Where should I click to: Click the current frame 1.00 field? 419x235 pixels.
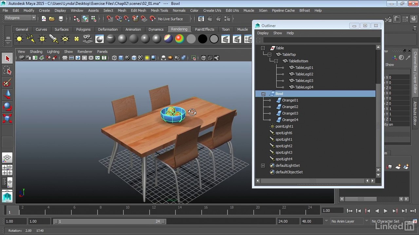point(332,211)
